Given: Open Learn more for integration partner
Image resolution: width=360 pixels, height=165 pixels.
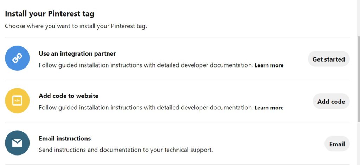Looking at the screenshot, I should pyautogui.click(x=269, y=65).
